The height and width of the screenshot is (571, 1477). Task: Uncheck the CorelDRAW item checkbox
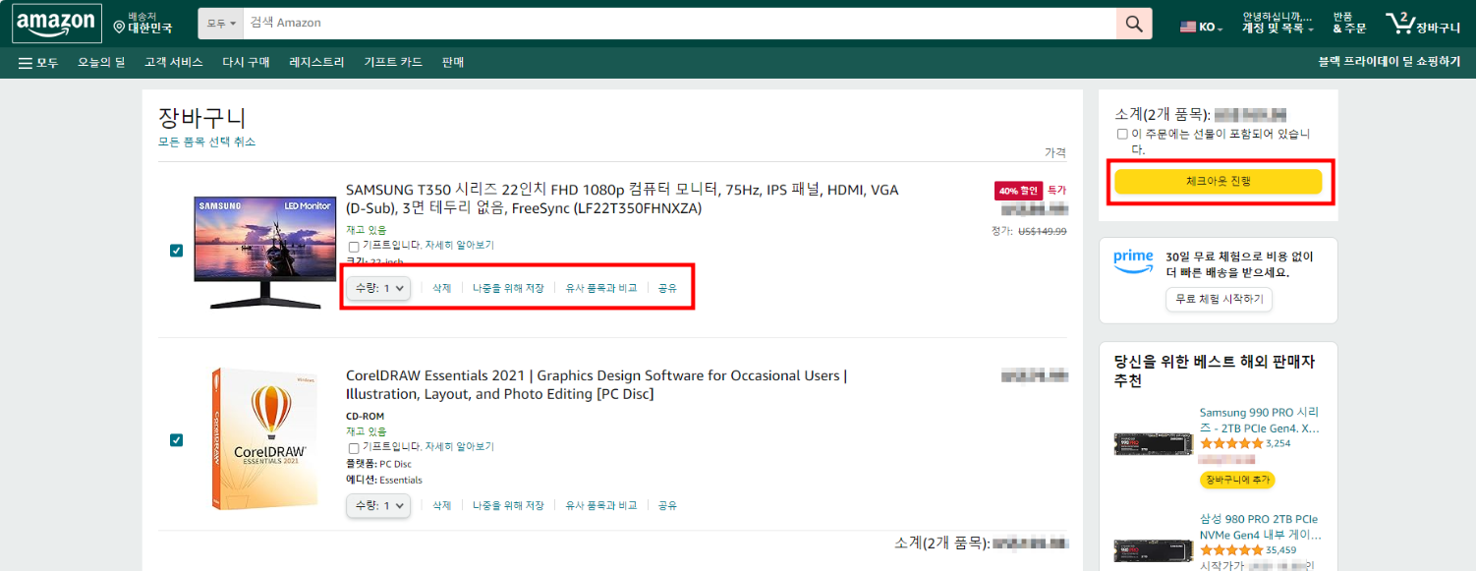176,439
